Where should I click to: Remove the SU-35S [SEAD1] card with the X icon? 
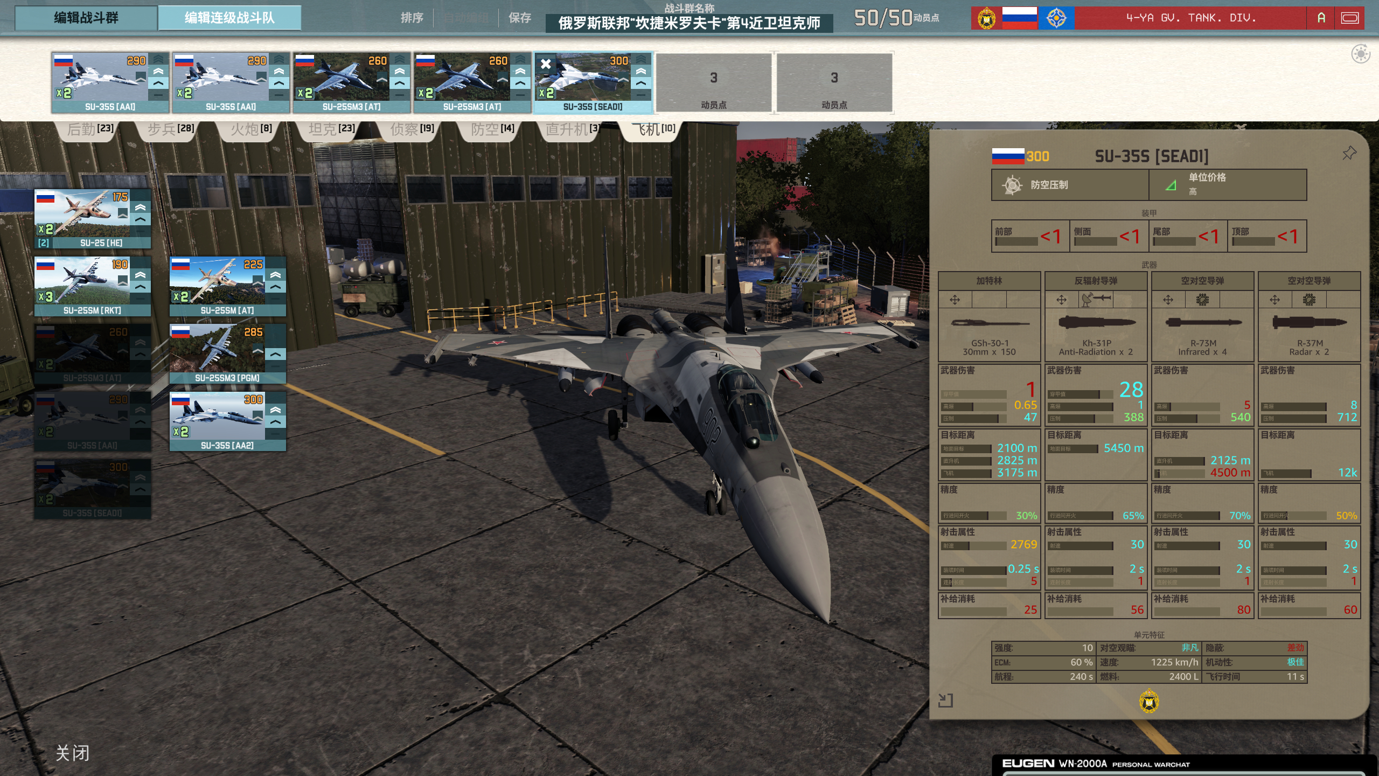pyautogui.click(x=546, y=64)
